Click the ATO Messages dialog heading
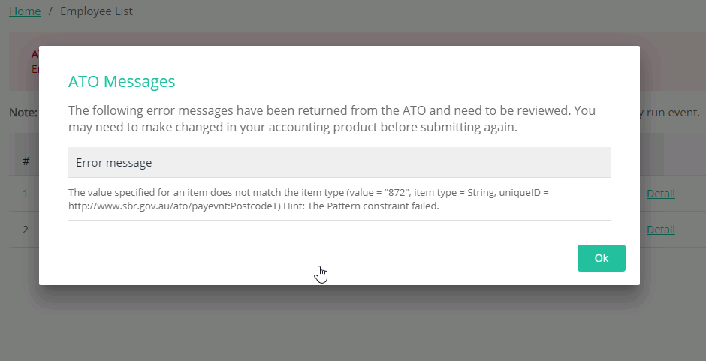This screenshot has width=706, height=361. click(x=122, y=82)
